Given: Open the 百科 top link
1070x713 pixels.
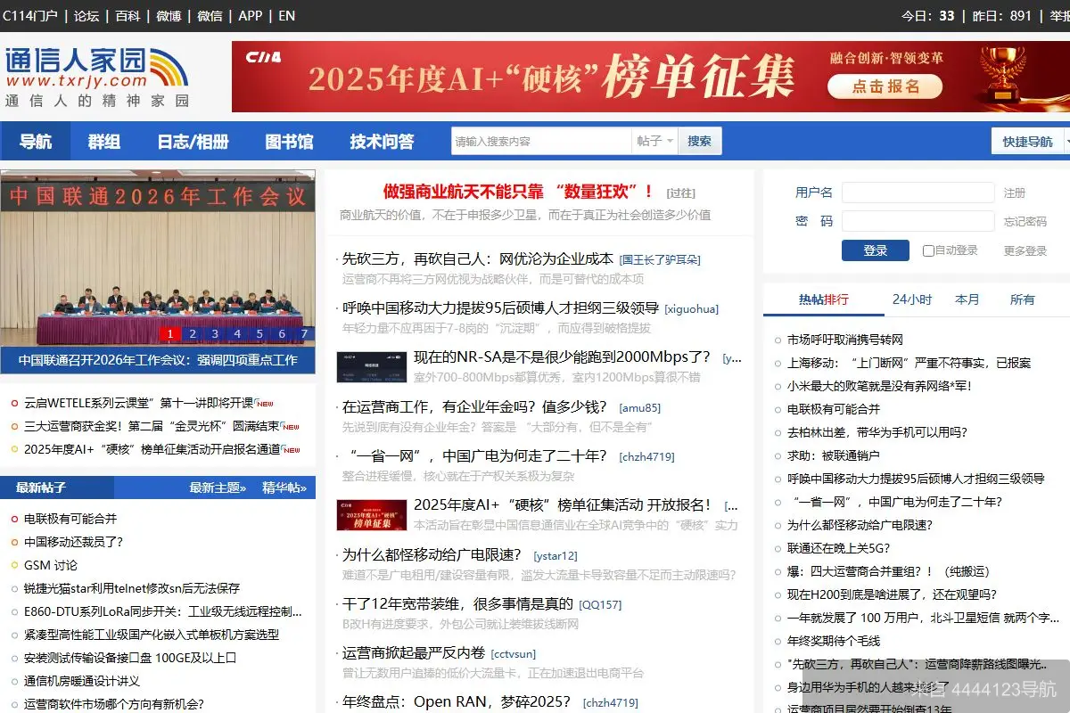Looking at the screenshot, I should click(x=128, y=15).
